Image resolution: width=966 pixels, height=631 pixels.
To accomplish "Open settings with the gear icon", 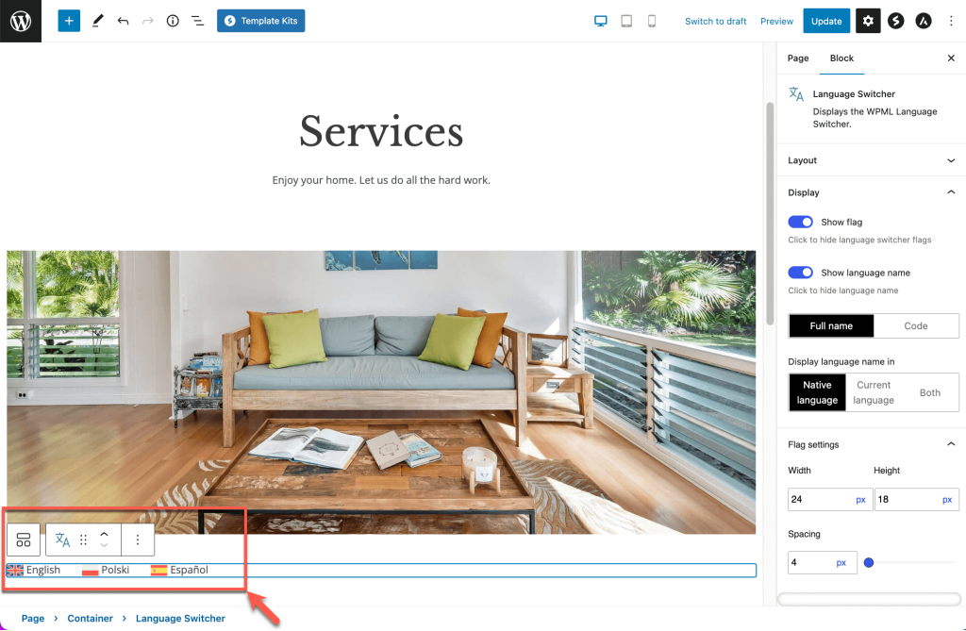I will coord(868,20).
